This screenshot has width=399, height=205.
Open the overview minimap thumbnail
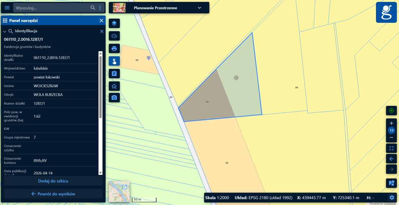tap(119, 191)
